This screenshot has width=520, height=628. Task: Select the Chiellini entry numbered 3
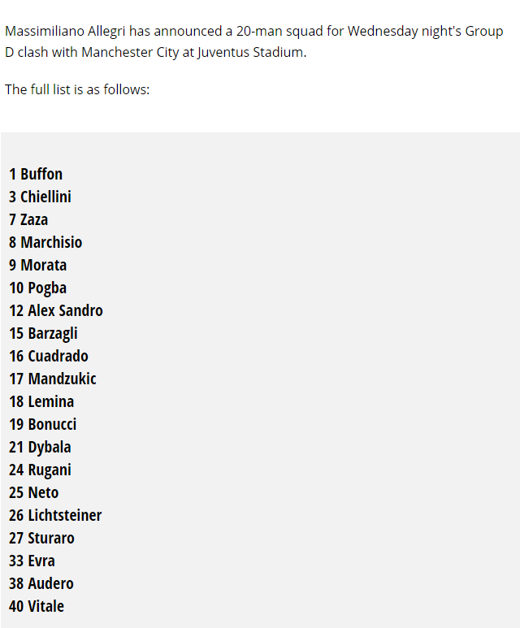[45, 197]
